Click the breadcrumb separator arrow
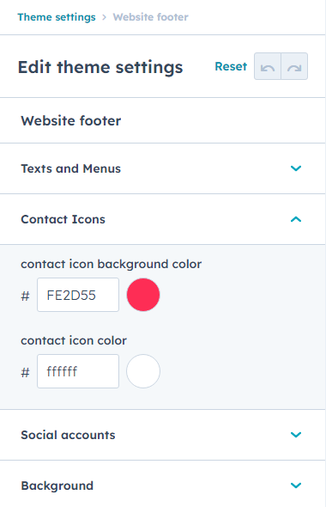 pos(105,17)
